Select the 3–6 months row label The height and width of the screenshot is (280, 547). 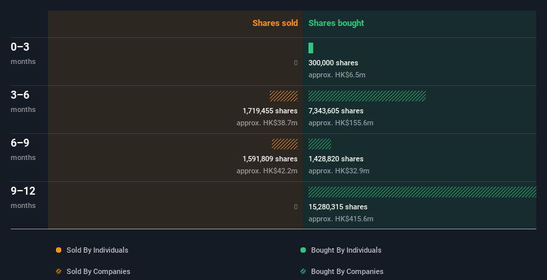[23, 101]
